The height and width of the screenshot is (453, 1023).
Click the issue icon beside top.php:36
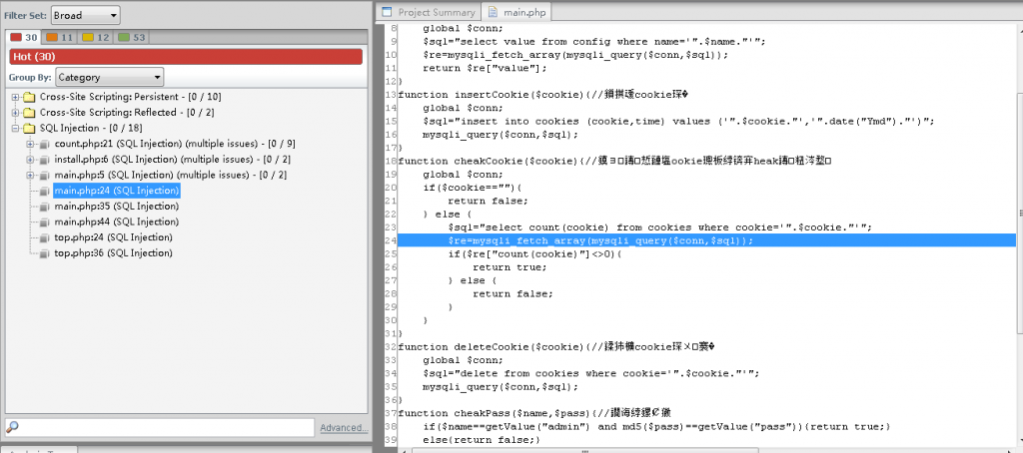click(44, 253)
